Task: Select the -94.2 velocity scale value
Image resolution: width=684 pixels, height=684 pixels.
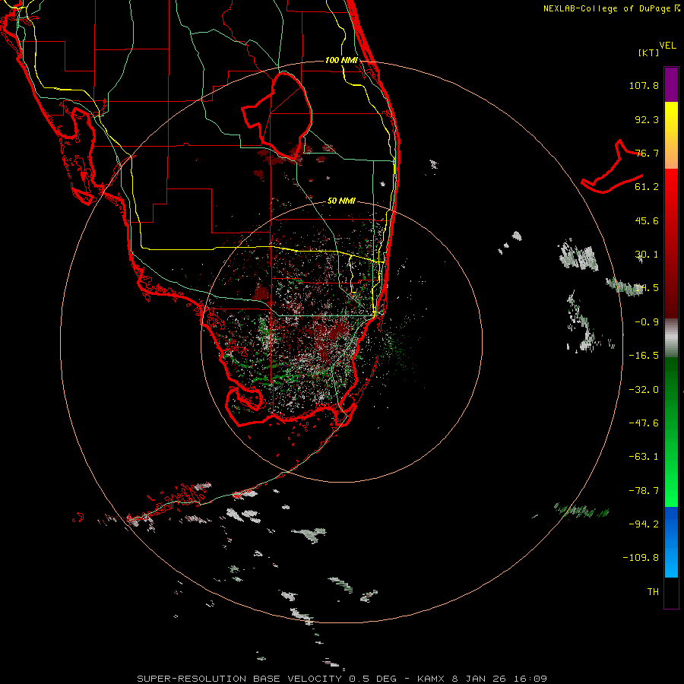Action: tap(644, 524)
